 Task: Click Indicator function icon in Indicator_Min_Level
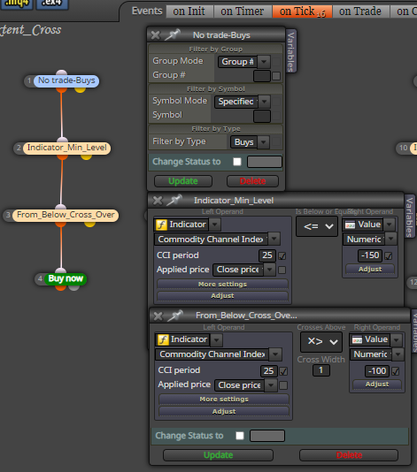click(x=161, y=225)
